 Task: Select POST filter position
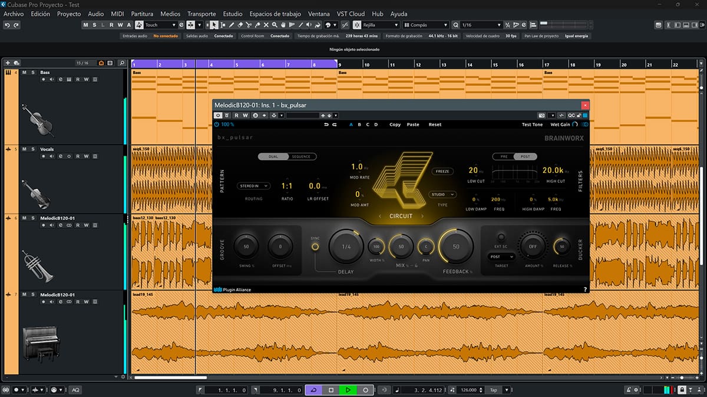(524, 156)
